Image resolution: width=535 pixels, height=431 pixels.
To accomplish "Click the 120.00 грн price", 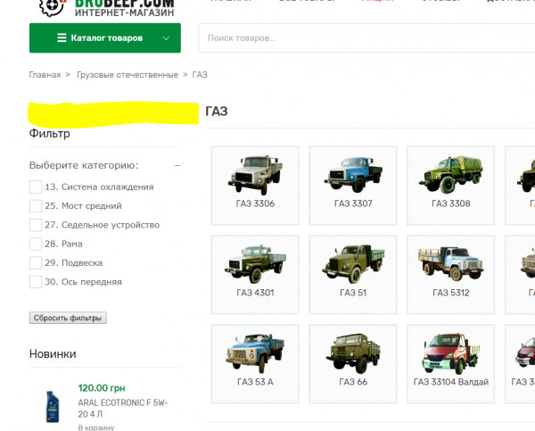I will click(102, 388).
